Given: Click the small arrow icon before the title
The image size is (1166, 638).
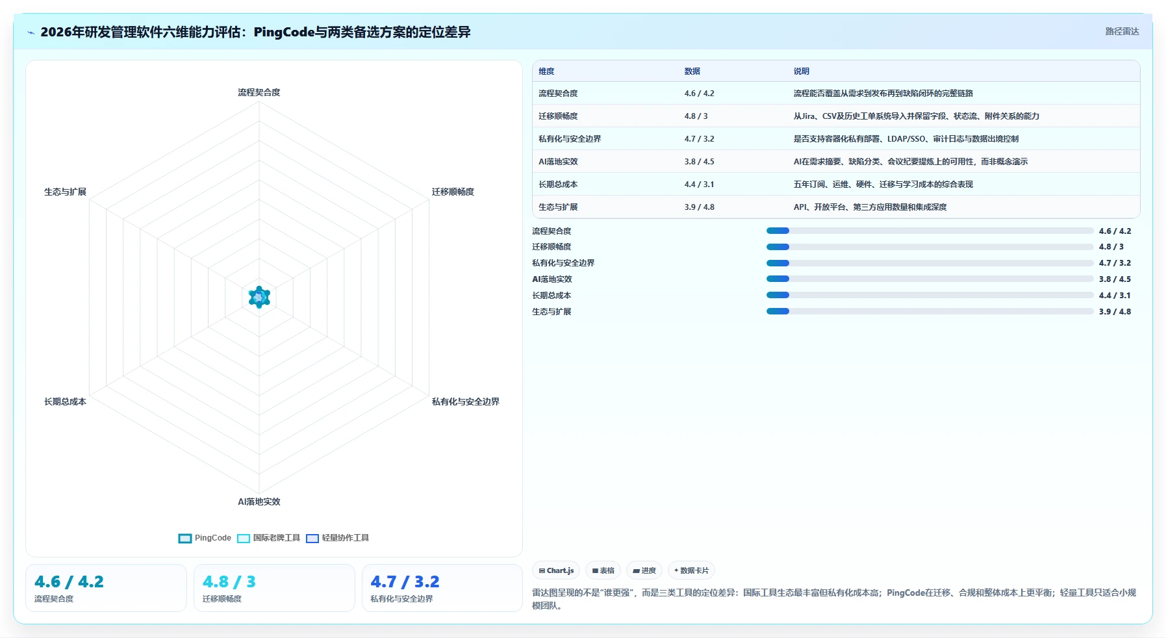Looking at the screenshot, I should [x=31, y=32].
